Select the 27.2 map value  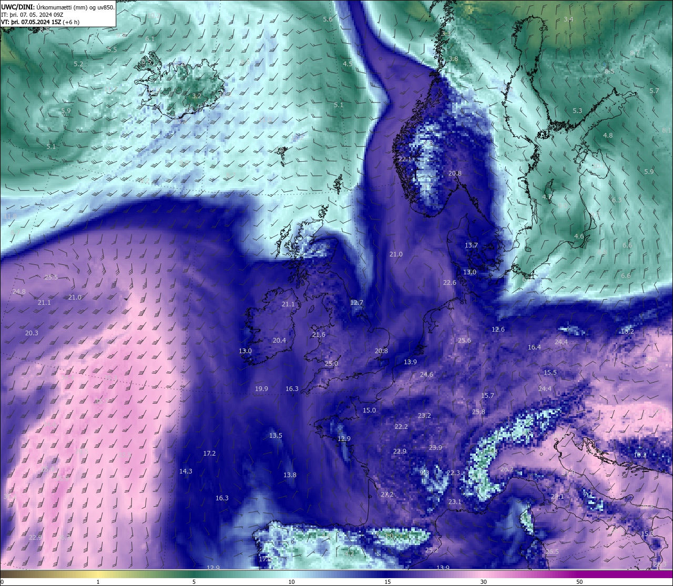(387, 495)
